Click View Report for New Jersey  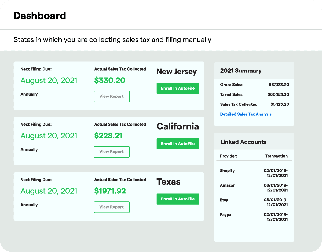[x=112, y=96]
